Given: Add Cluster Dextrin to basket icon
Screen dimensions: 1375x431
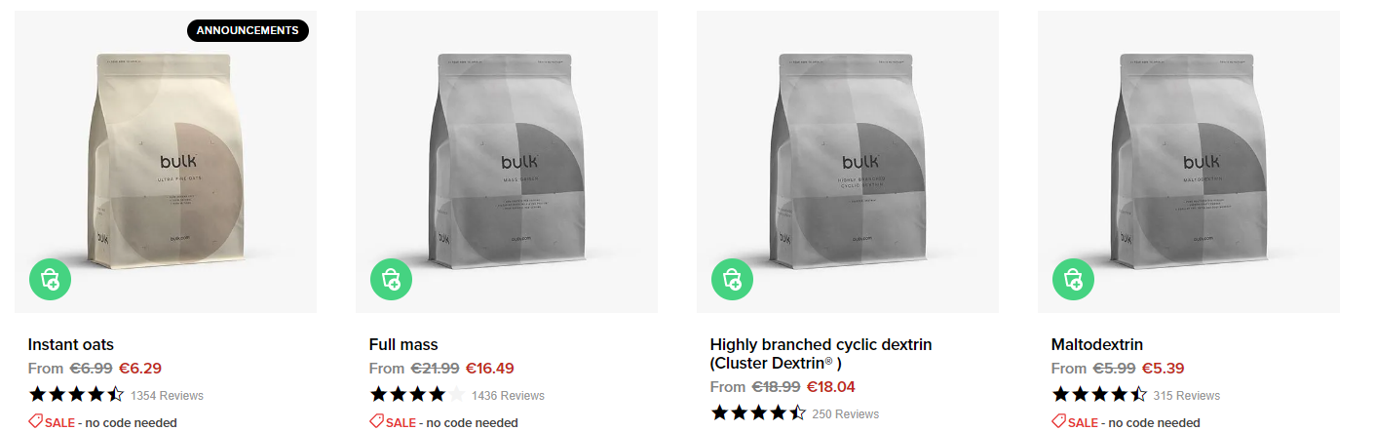Looking at the screenshot, I should click(x=732, y=279).
